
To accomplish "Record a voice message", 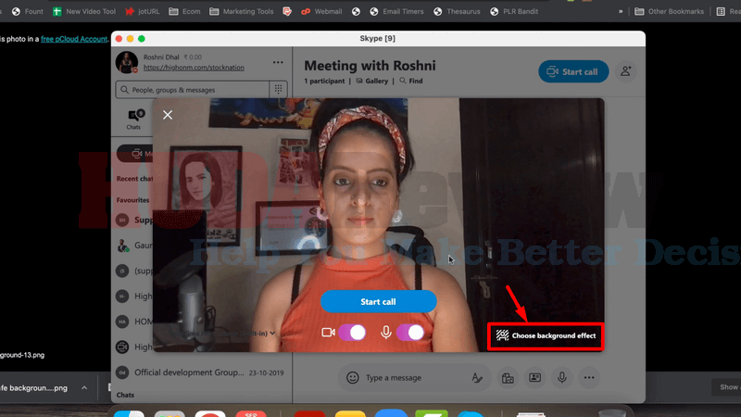I will point(562,377).
